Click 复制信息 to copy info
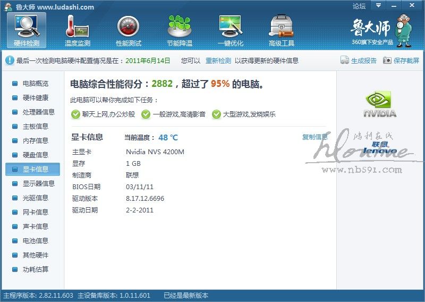 (x=315, y=137)
